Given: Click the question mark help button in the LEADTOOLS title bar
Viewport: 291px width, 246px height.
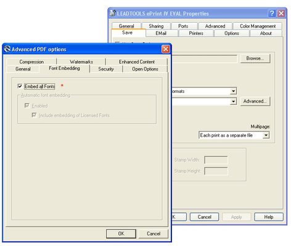Looking at the screenshot, I should (x=272, y=14).
